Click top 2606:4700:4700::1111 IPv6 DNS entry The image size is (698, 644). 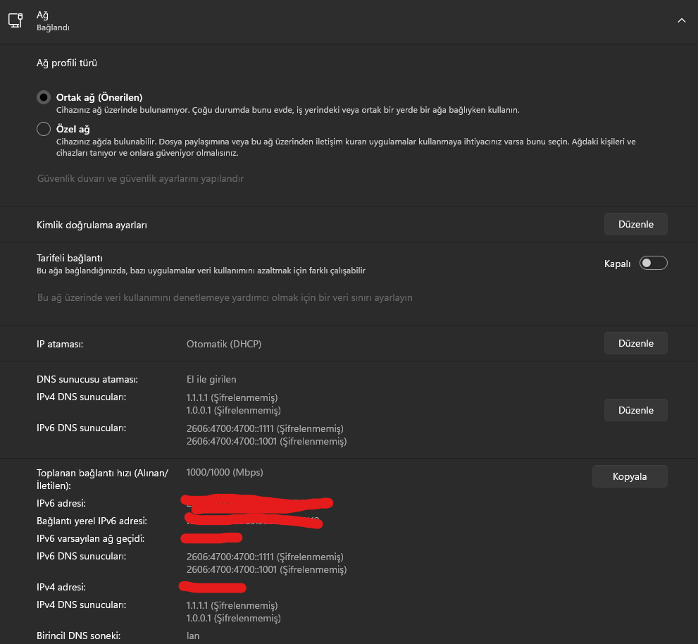pyautogui.click(x=265, y=428)
